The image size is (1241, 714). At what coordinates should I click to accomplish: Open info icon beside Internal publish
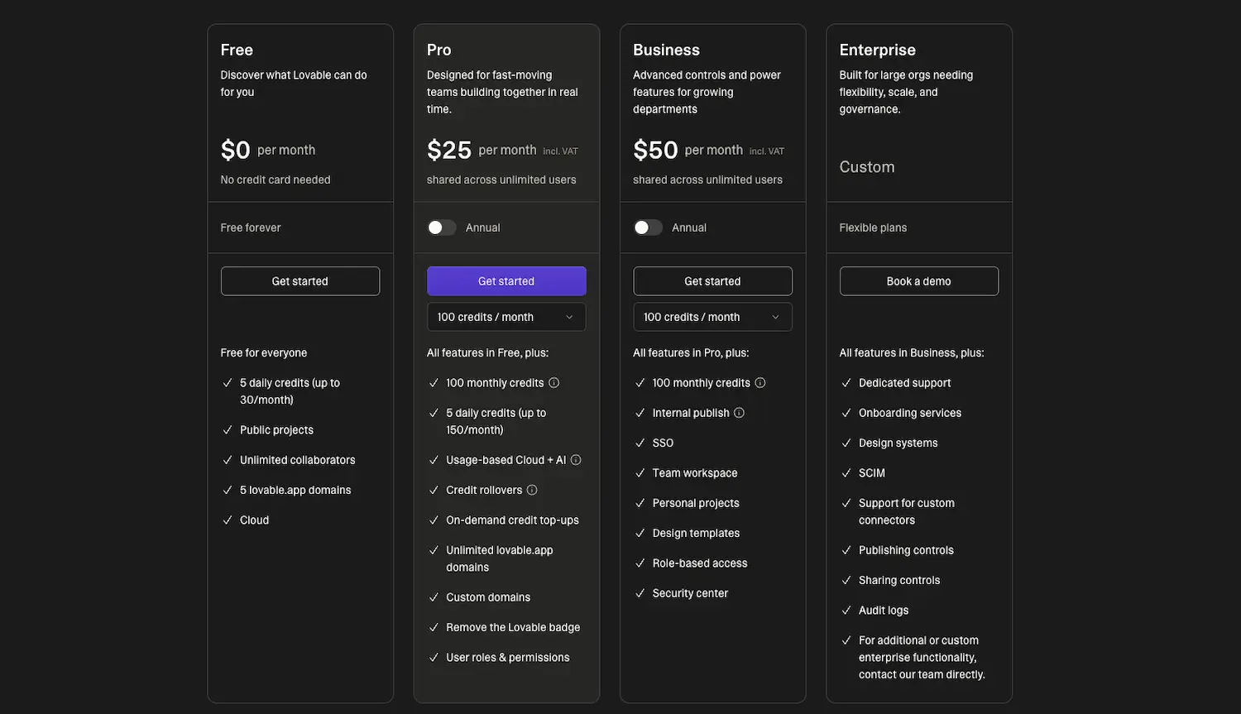pyautogui.click(x=739, y=412)
